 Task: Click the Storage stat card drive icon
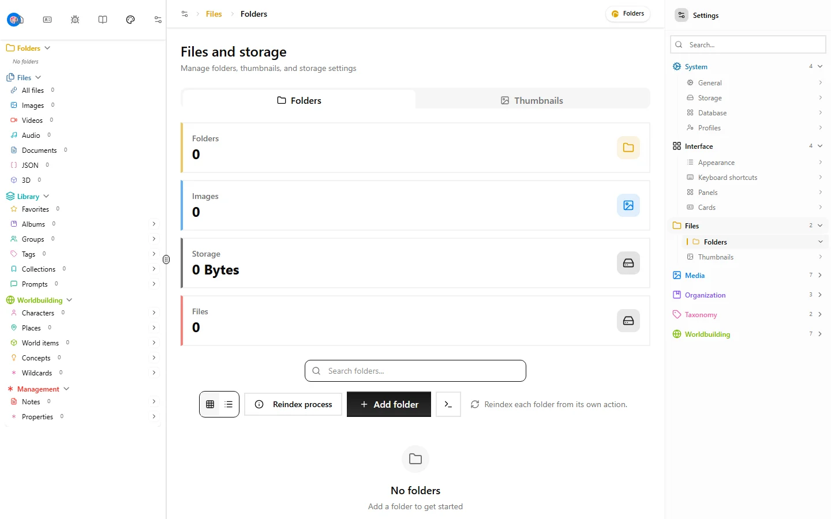point(628,263)
